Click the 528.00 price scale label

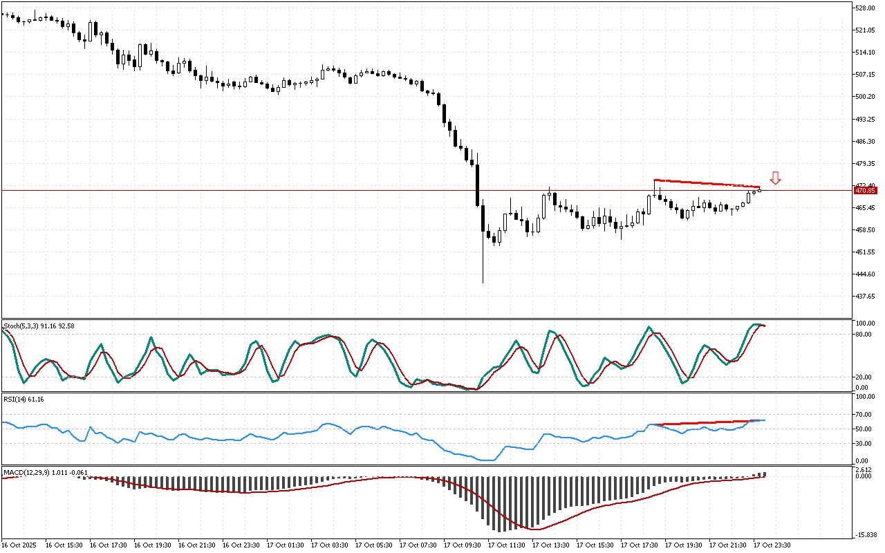[865, 8]
